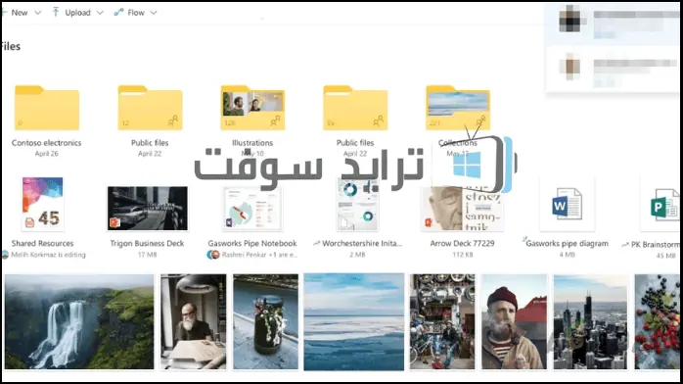
Task: Click the New button label
Action: 20,13
